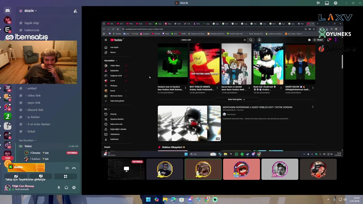Click share your screen button
The width and height of the screenshot is (363, 204).
(x=41, y=176)
